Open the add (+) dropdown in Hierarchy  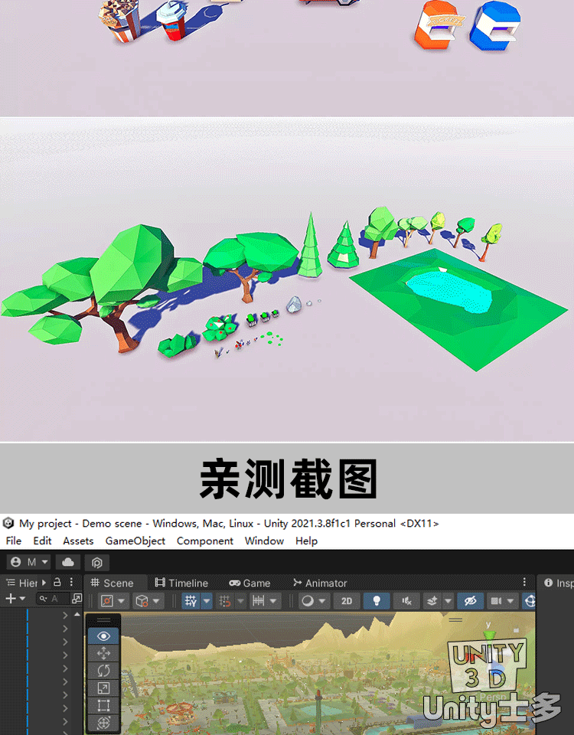click(x=15, y=599)
